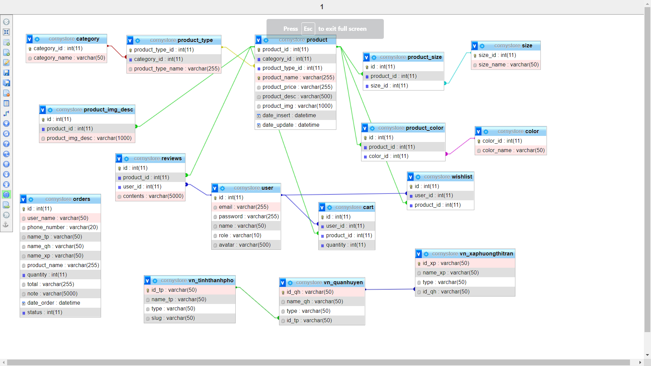The height and width of the screenshot is (366, 651).
Task: Export the schema using the export icon
Action: (x=6, y=205)
